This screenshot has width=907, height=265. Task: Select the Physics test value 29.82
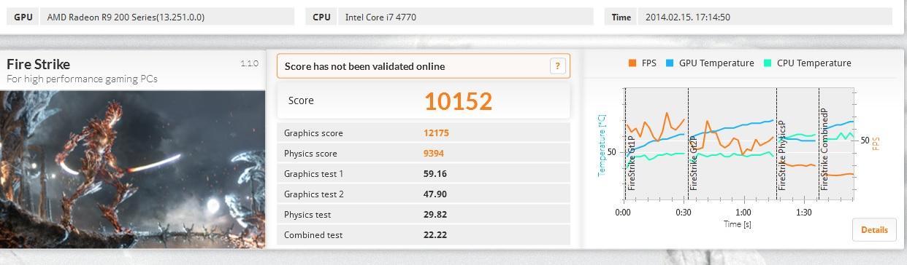pos(435,215)
